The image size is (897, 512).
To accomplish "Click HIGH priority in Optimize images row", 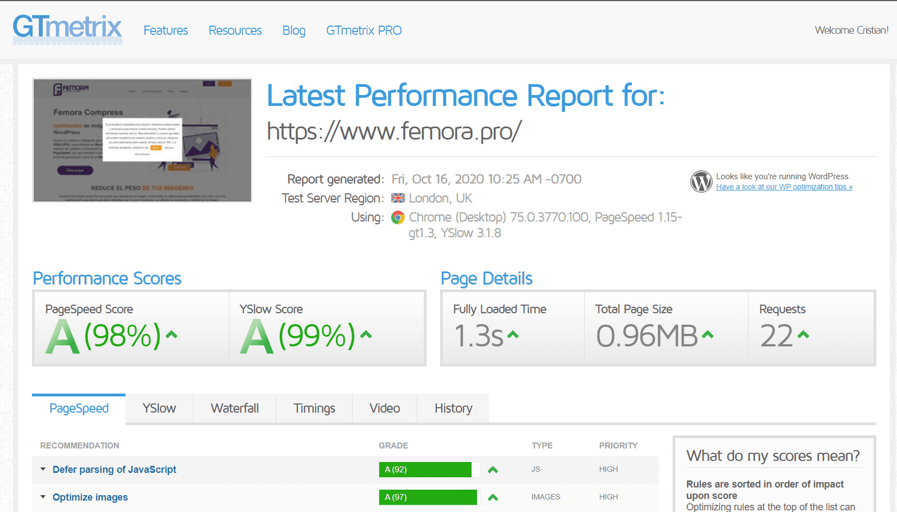I will pos(608,496).
